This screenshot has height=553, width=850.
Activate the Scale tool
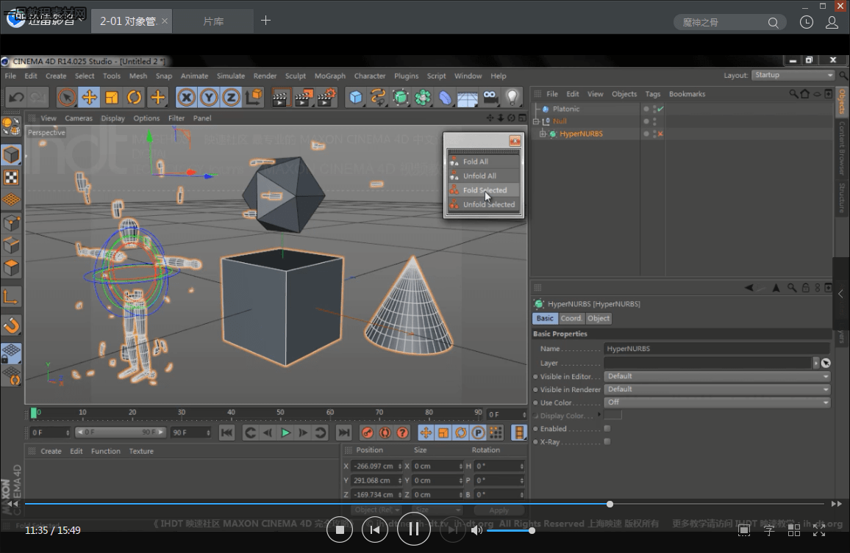[112, 98]
